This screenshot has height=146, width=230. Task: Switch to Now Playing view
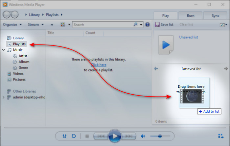[221, 136]
